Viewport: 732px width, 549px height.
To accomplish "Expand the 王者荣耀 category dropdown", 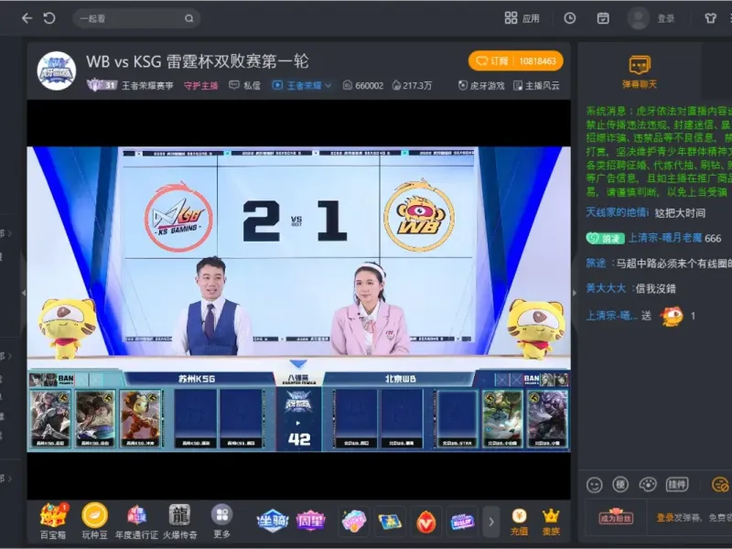I will [x=302, y=85].
